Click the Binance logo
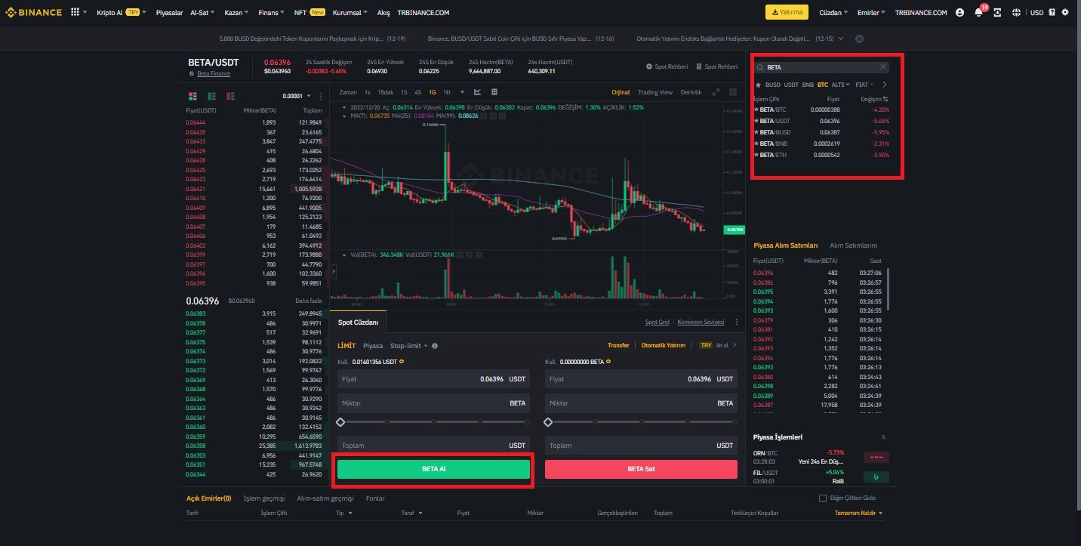The image size is (1081, 546). click(x=35, y=12)
